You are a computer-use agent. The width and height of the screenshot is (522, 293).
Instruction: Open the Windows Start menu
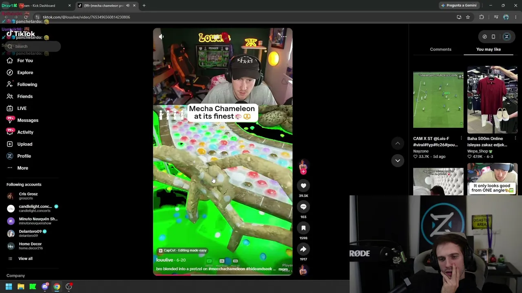(9, 286)
